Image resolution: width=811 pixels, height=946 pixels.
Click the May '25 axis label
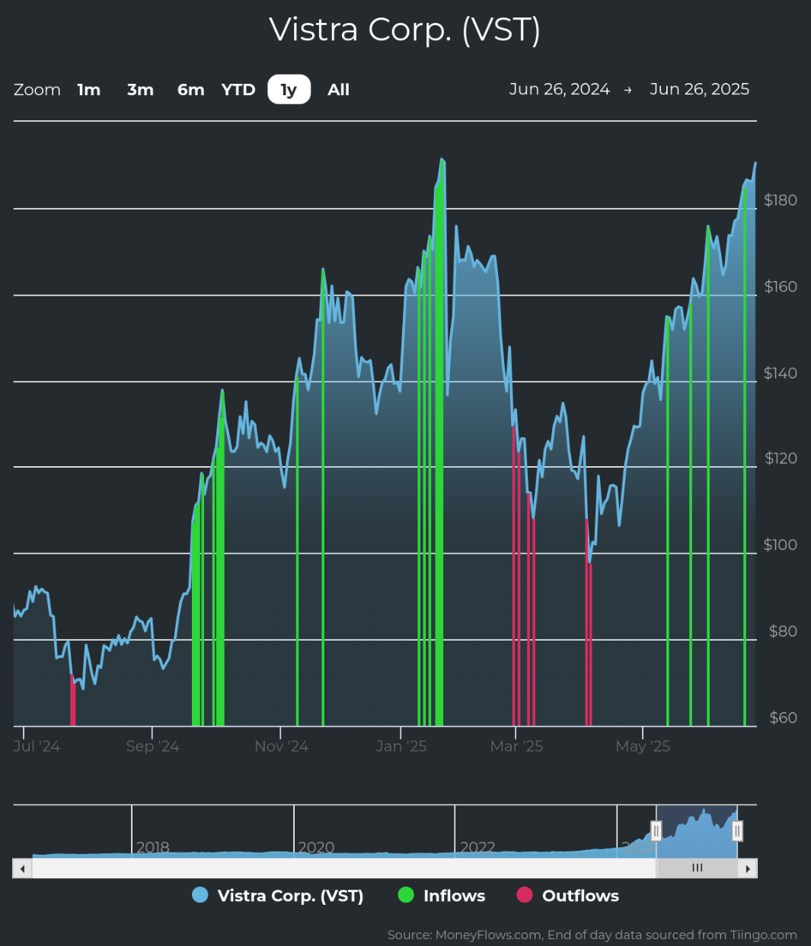tap(643, 746)
